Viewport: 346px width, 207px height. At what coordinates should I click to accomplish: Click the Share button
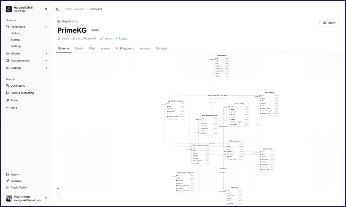coord(329,23)
